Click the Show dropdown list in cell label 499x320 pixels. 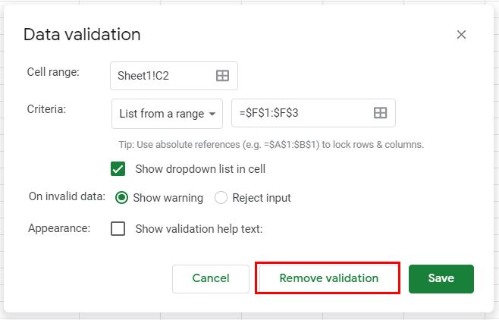pyautogui.click(x=200, y=169)
